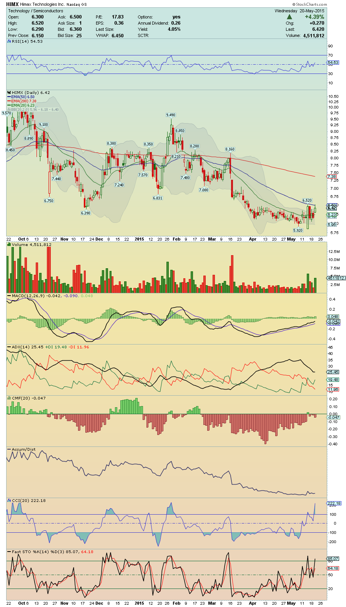Click the green EMA(20) legend swatch
This screenshot has height=607, width=346.
pos(9,105)
